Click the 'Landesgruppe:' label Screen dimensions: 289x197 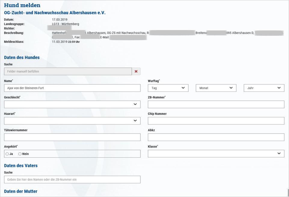14,24
